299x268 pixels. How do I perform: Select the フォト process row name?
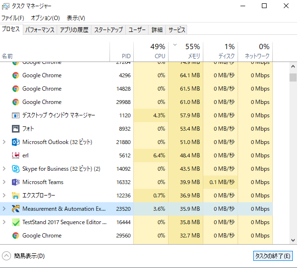click(28, 129)
